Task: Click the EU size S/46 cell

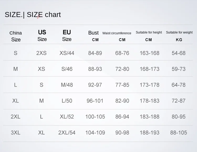Action: (67, 69)
